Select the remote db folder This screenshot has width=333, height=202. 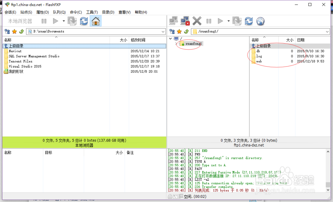coord(258,51)
